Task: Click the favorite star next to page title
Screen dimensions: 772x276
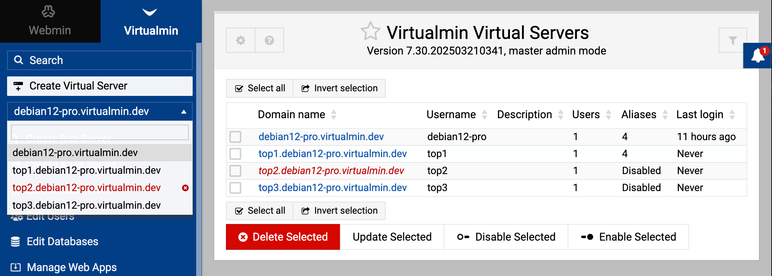Action: (370, 31)
